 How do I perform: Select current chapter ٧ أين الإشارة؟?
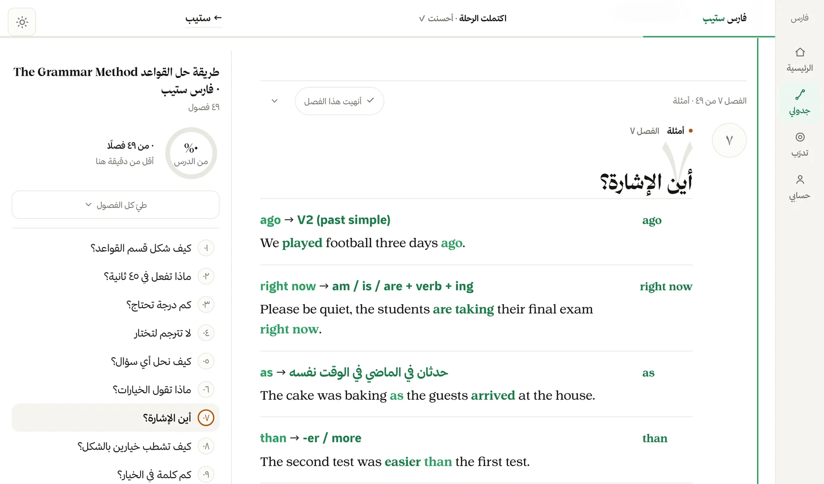pos(115,418)
